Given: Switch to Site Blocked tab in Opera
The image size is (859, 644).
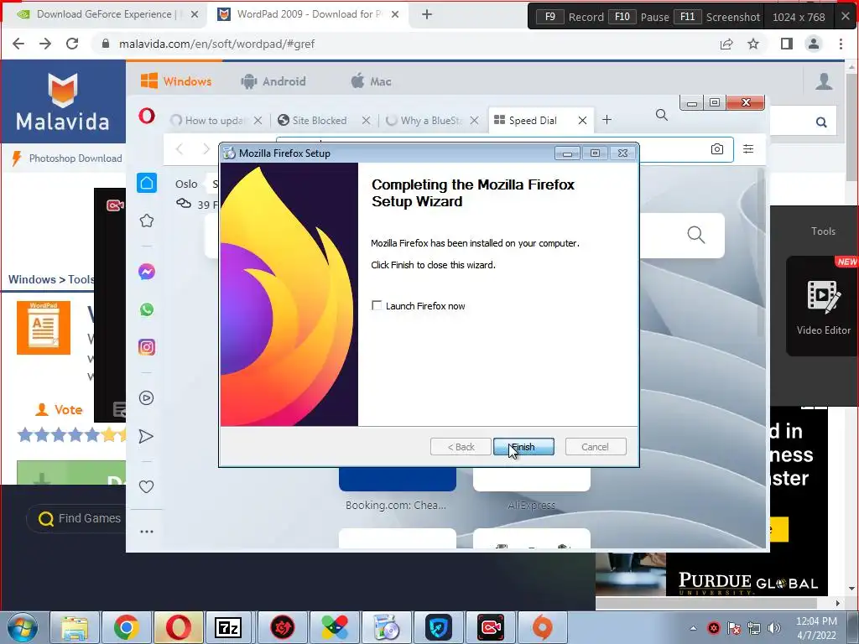Looking at the screenshot, I should 320,121.
